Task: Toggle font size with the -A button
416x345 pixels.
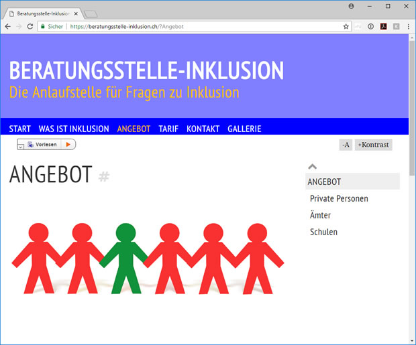Action: tap(346, 145)
